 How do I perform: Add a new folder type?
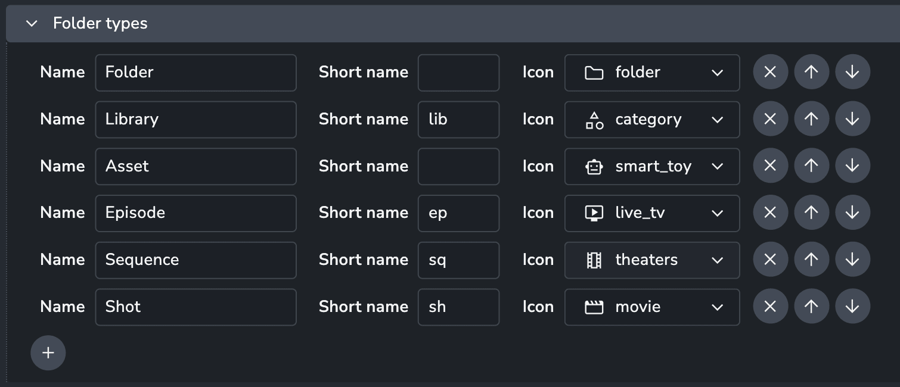[x=48, y=353]
